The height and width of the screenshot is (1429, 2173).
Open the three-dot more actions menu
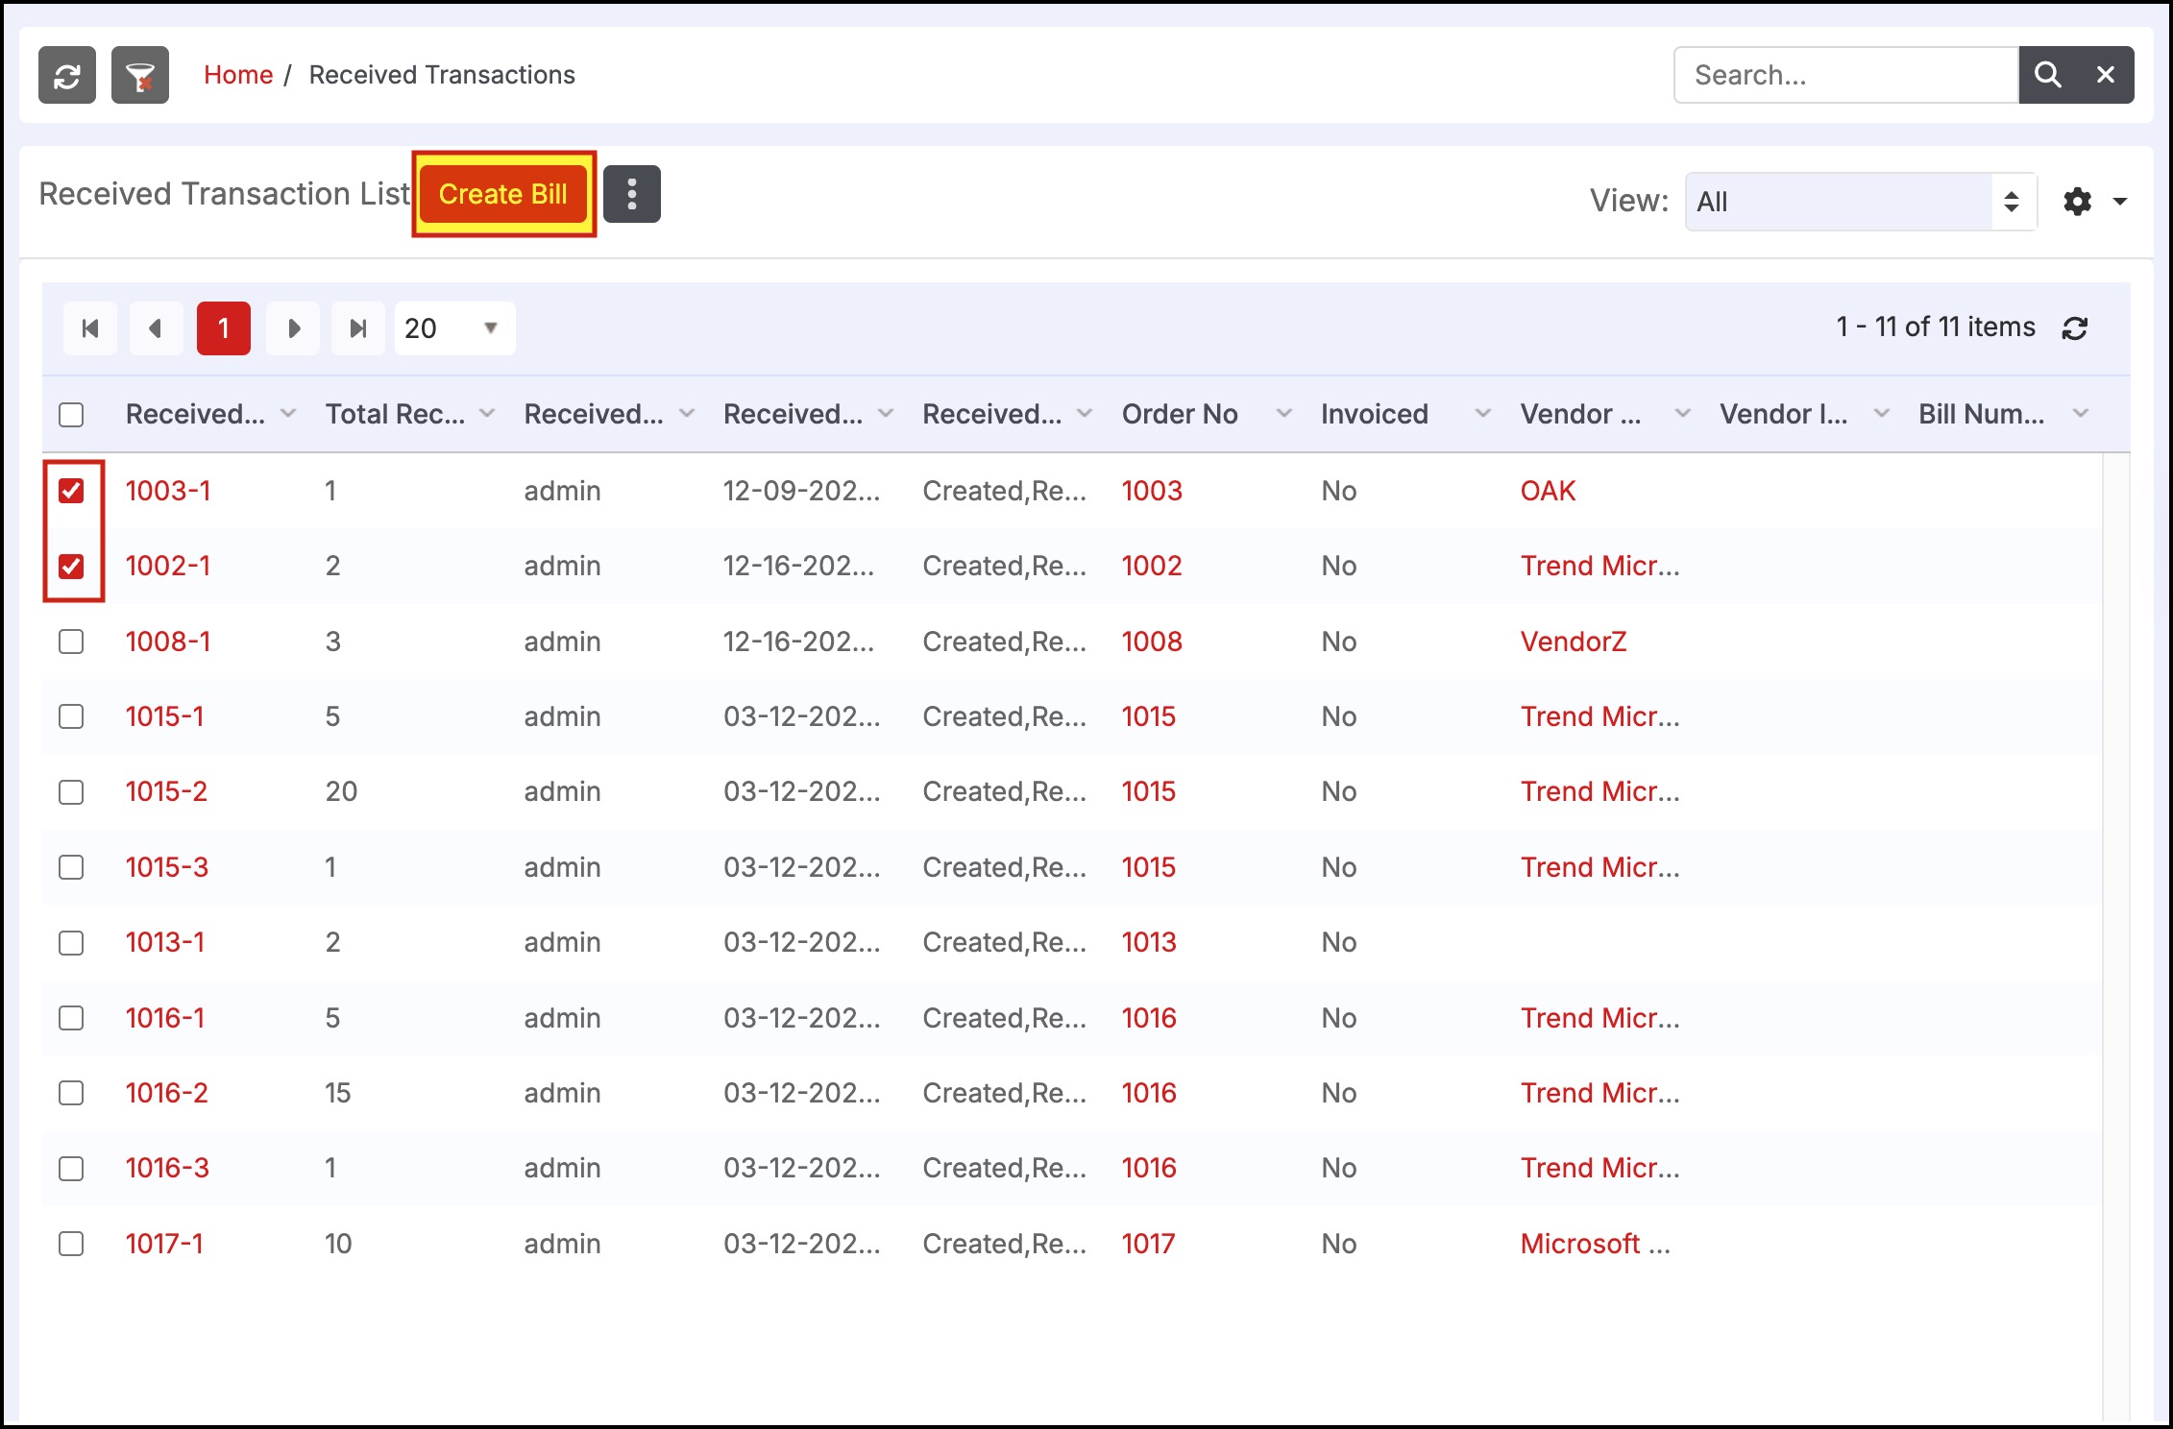tap(632, 194)
